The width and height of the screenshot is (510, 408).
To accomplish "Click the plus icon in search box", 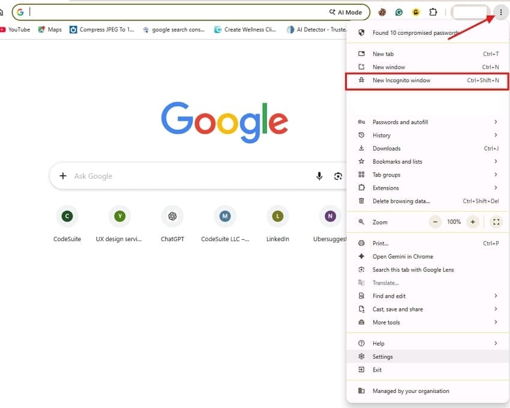I will click(63, 176).
